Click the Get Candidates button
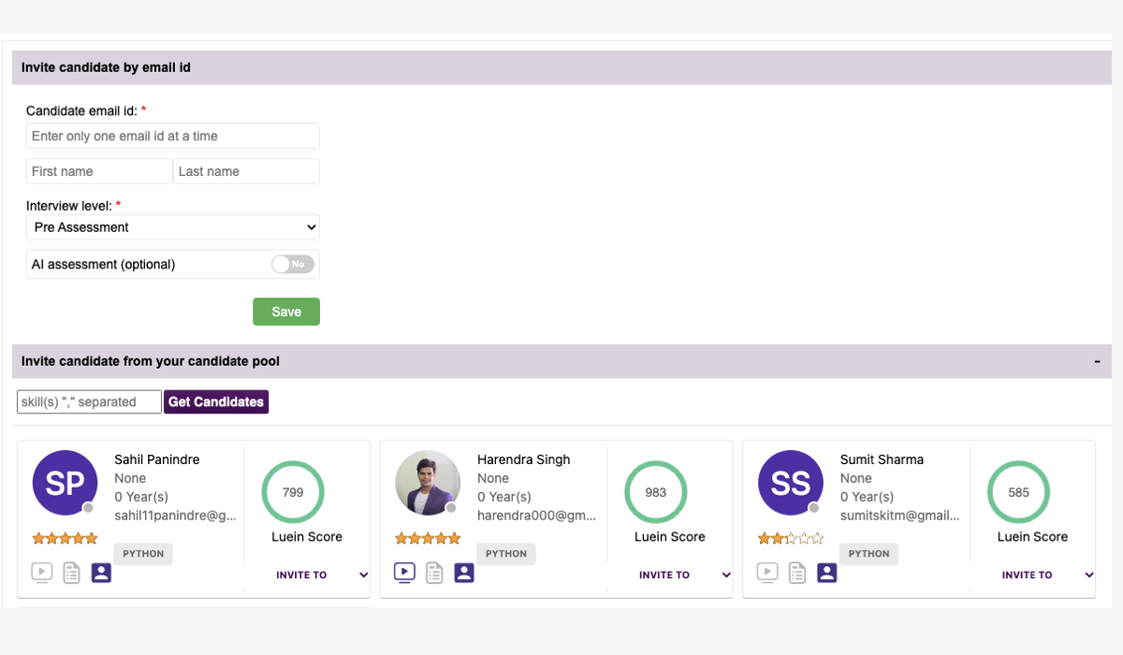Image resolution: width=1123 pixels, height=655 pixels. [216, 402]
